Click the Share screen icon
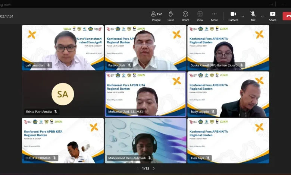This screenshot has width=291, height=175. click(x=273, y=16)
